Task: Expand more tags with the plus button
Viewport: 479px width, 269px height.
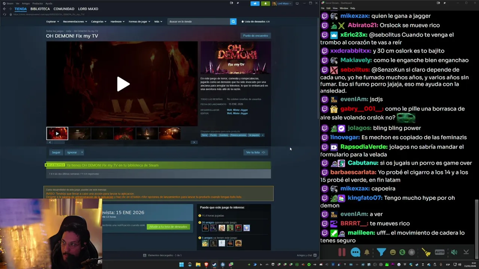Action: pos(262,135)
